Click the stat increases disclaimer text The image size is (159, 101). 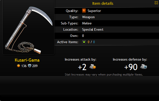coord(104,75)
